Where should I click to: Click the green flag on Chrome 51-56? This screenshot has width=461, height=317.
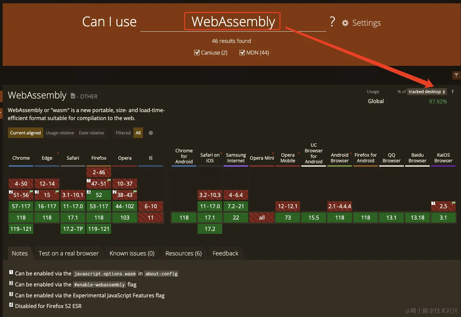tap(31, 192)
